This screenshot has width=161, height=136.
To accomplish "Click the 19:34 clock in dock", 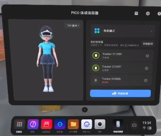I will pyautogui.click(x=147, y=123).
